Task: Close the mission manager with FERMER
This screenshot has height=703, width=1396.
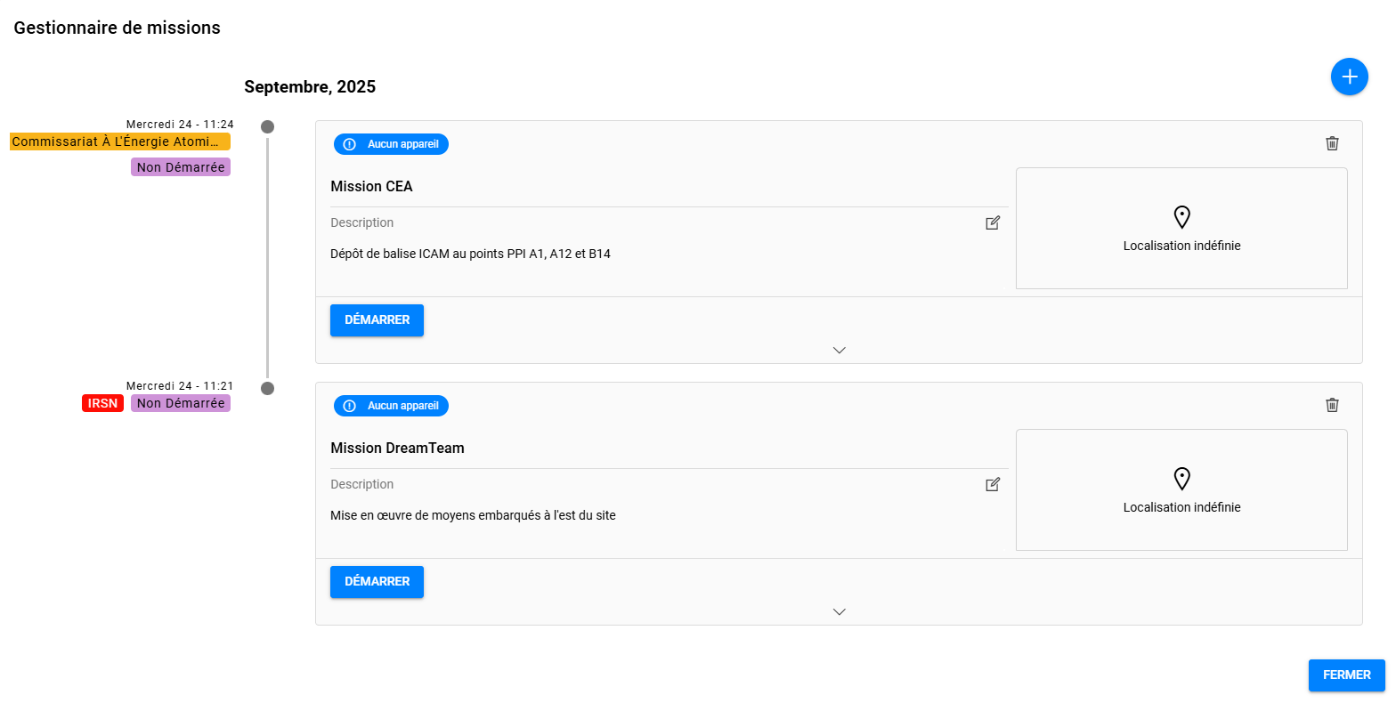Action: (x=1346, y=675)
